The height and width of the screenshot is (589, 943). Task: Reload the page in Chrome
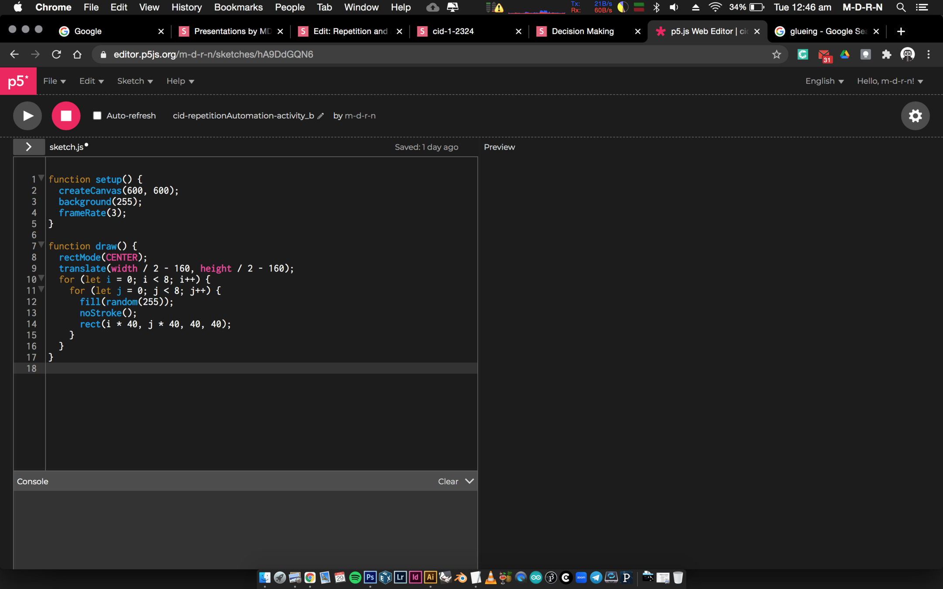click(x=56, y=55)
